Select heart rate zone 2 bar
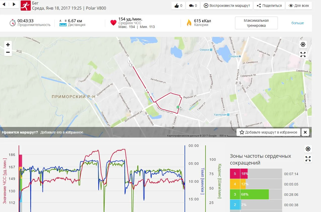The height and width of the screenshot is (212, 321). (x=256, y=205)
